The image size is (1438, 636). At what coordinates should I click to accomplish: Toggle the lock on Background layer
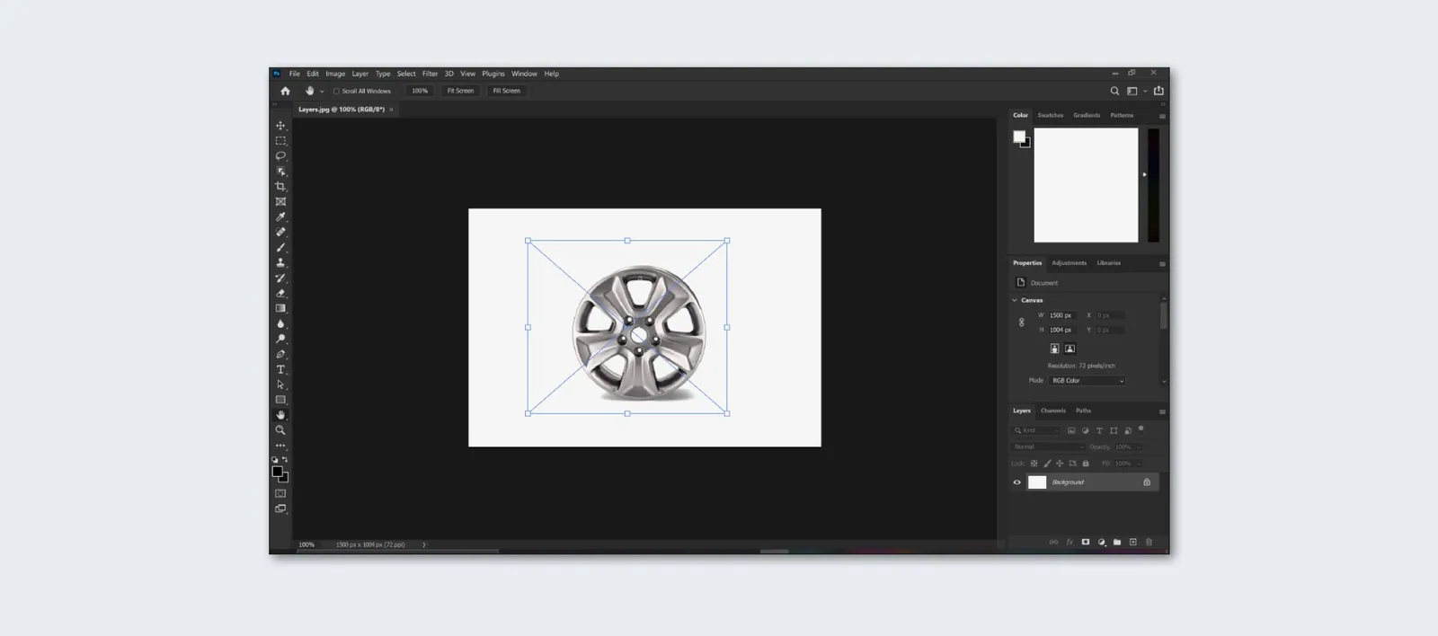[1147, 482]
